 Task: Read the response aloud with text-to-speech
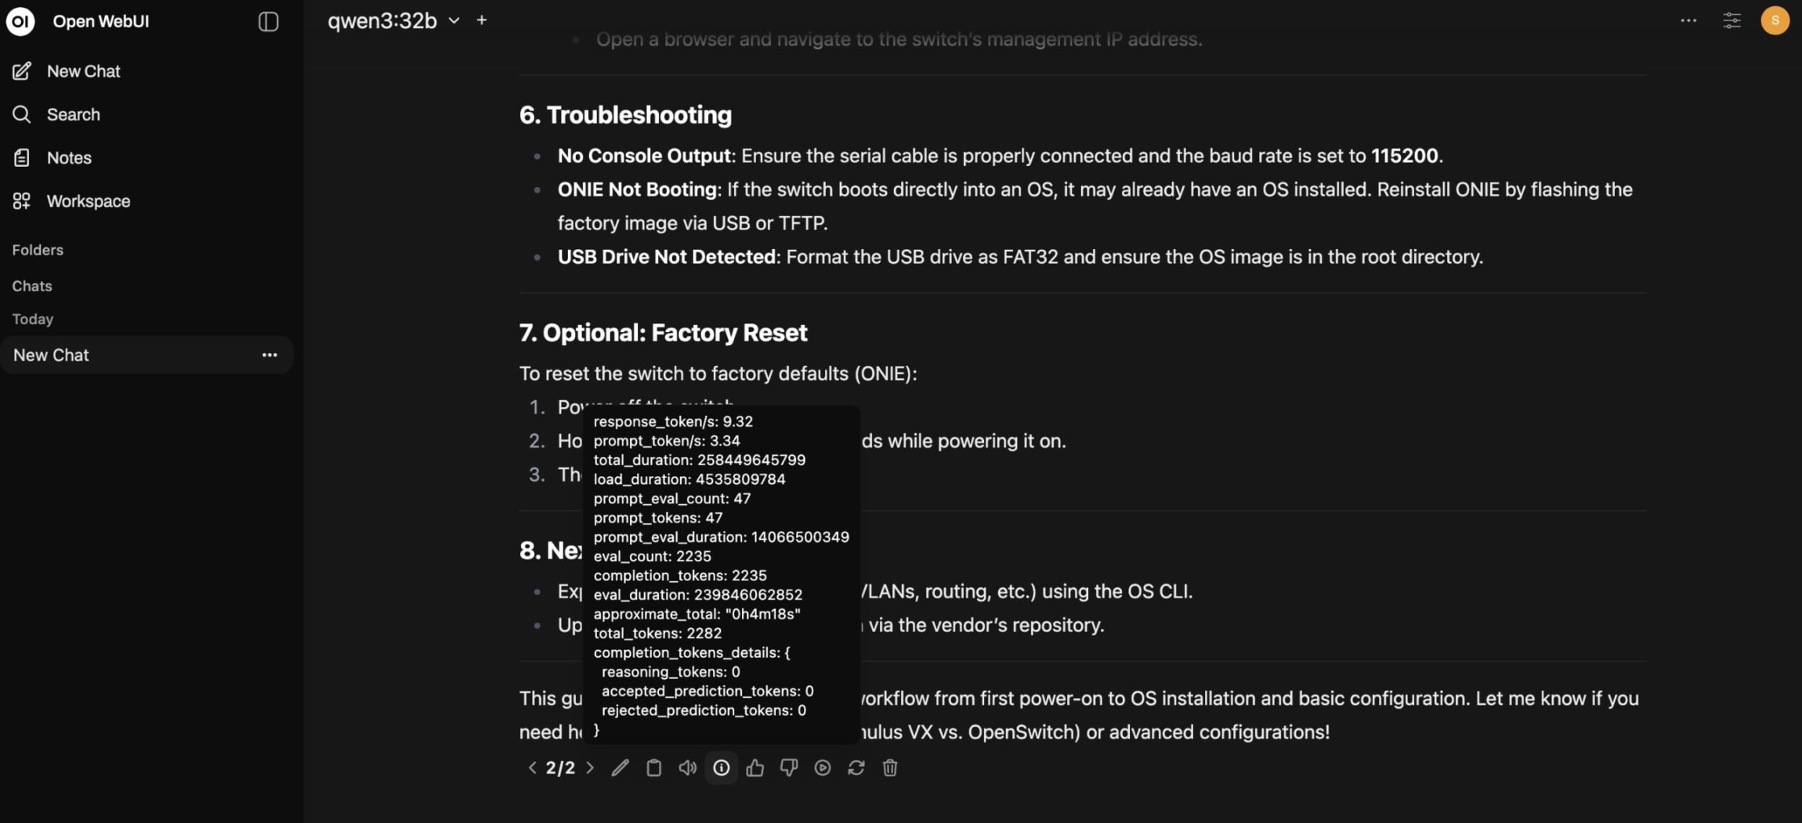686,767
